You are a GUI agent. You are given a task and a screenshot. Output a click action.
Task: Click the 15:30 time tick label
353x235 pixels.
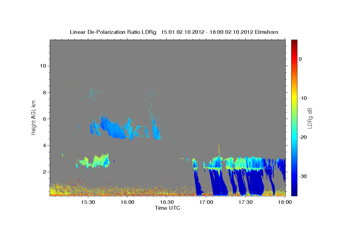(88, 202)
